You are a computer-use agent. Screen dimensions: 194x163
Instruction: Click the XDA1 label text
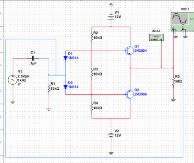point(156,31)
